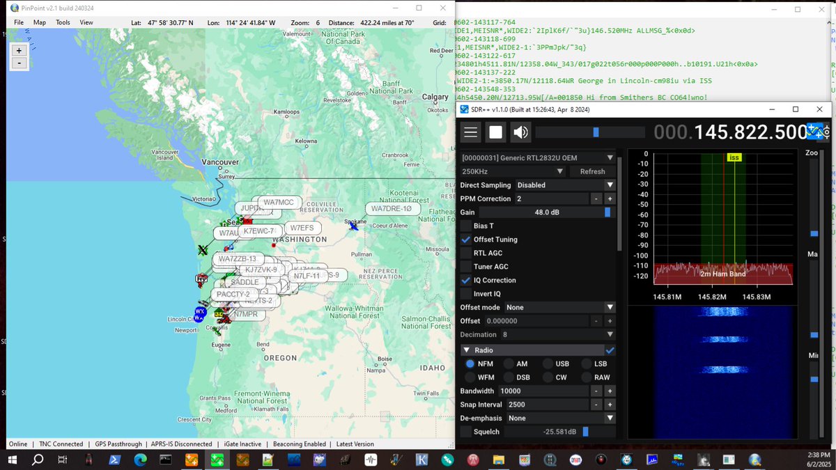Select the W7EFS station label
This screenshot has height=470, width=836.
302,228
